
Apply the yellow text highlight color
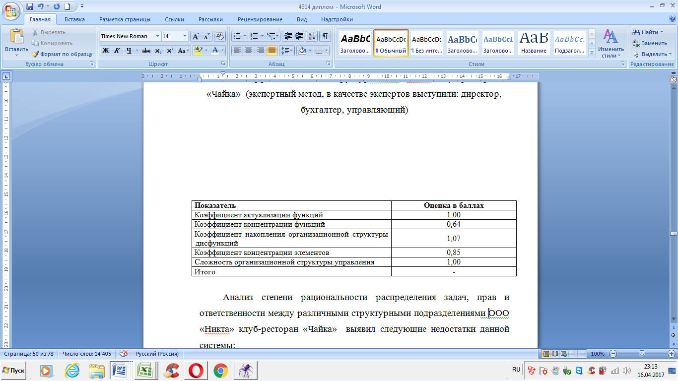coord(198,51)
